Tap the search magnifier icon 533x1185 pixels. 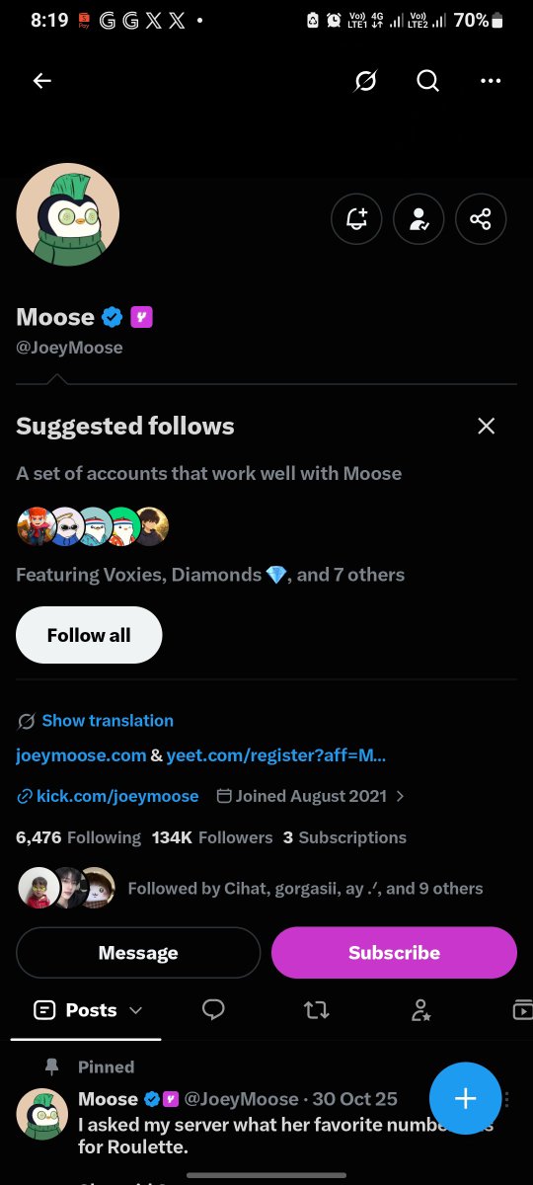(427, 81)
